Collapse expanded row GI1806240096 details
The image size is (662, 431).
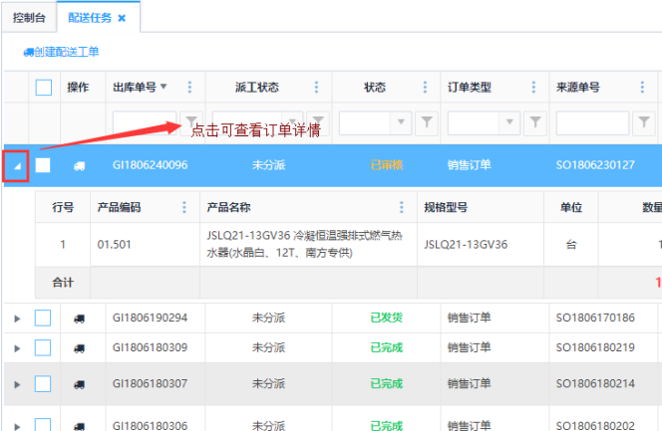tap(16, 165)
